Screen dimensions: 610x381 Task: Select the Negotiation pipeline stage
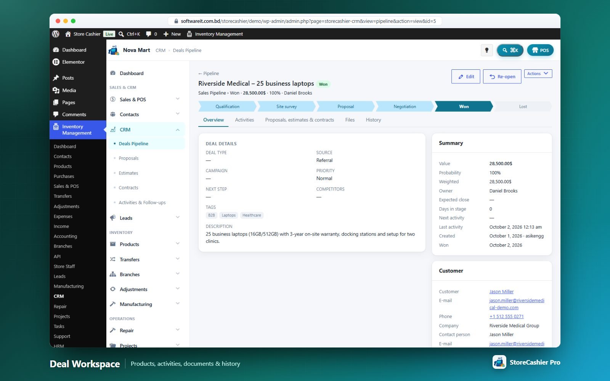tap(405, 106)
